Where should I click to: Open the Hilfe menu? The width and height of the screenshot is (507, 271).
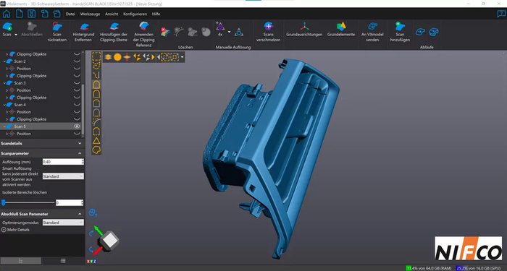156,14
